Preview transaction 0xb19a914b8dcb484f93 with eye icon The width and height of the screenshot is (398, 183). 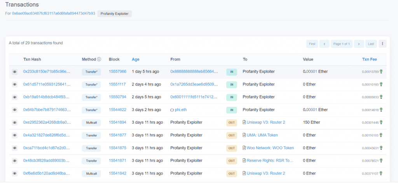pyautogui.click(x=15, y=97)
